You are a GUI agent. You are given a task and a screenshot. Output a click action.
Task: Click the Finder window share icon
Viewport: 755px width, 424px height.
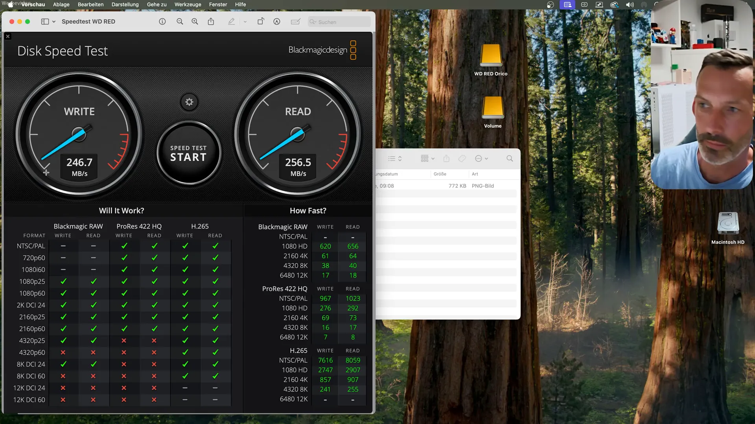coord(446,159)
